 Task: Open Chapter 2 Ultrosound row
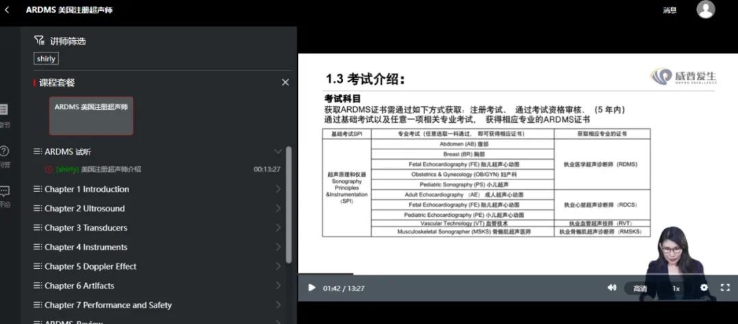pyautogui.click(x=158, y=209)
